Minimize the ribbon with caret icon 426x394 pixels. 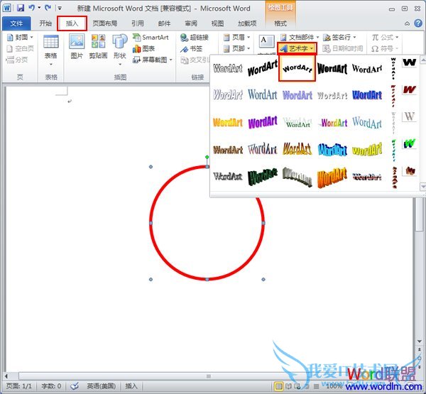pyautogui.click(x=407, y=23)
